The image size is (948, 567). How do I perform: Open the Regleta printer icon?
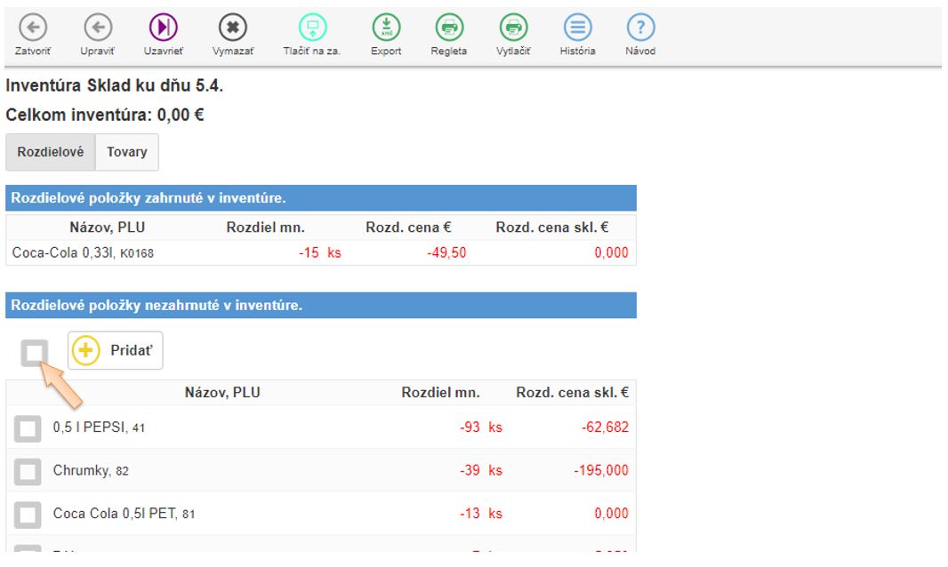click(449, 28)
